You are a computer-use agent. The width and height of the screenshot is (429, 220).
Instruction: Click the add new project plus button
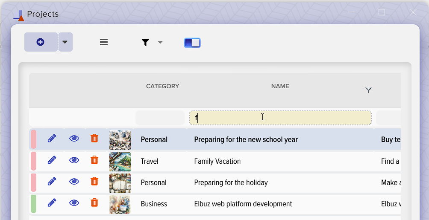click(41, 42)
